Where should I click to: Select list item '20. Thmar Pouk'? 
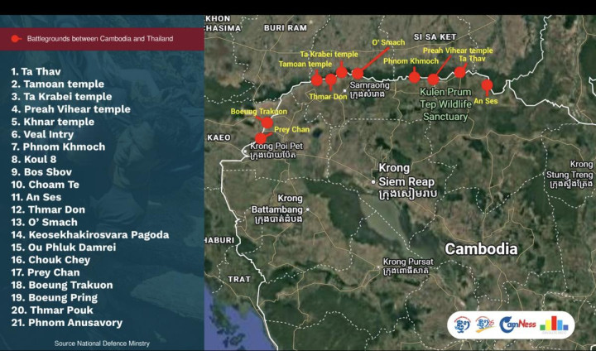[52, 310]
